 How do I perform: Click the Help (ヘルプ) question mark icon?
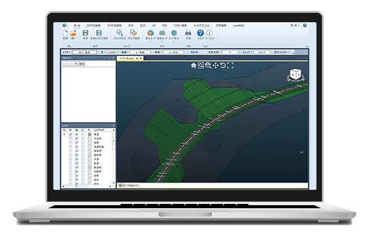[x=200, y=33]
